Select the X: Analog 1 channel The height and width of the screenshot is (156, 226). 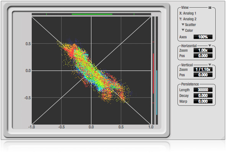tap(188, 13)
